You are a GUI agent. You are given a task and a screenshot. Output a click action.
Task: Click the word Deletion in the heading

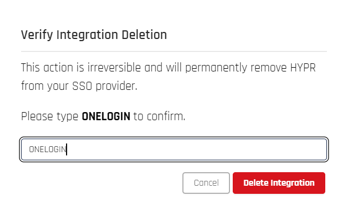(x=145, y=35)
